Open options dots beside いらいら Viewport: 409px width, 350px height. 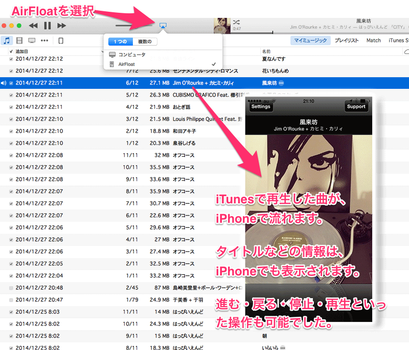283,347
